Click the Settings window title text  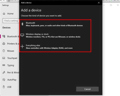tap(6, 5)
